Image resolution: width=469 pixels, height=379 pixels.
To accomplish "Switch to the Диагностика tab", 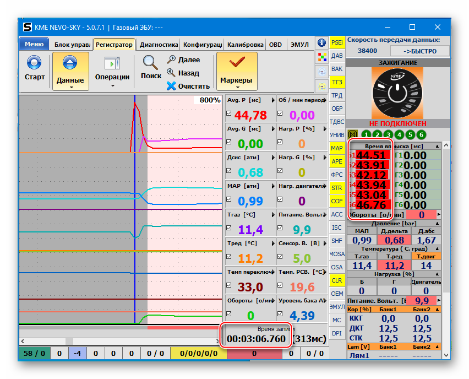I will (158, 45).
